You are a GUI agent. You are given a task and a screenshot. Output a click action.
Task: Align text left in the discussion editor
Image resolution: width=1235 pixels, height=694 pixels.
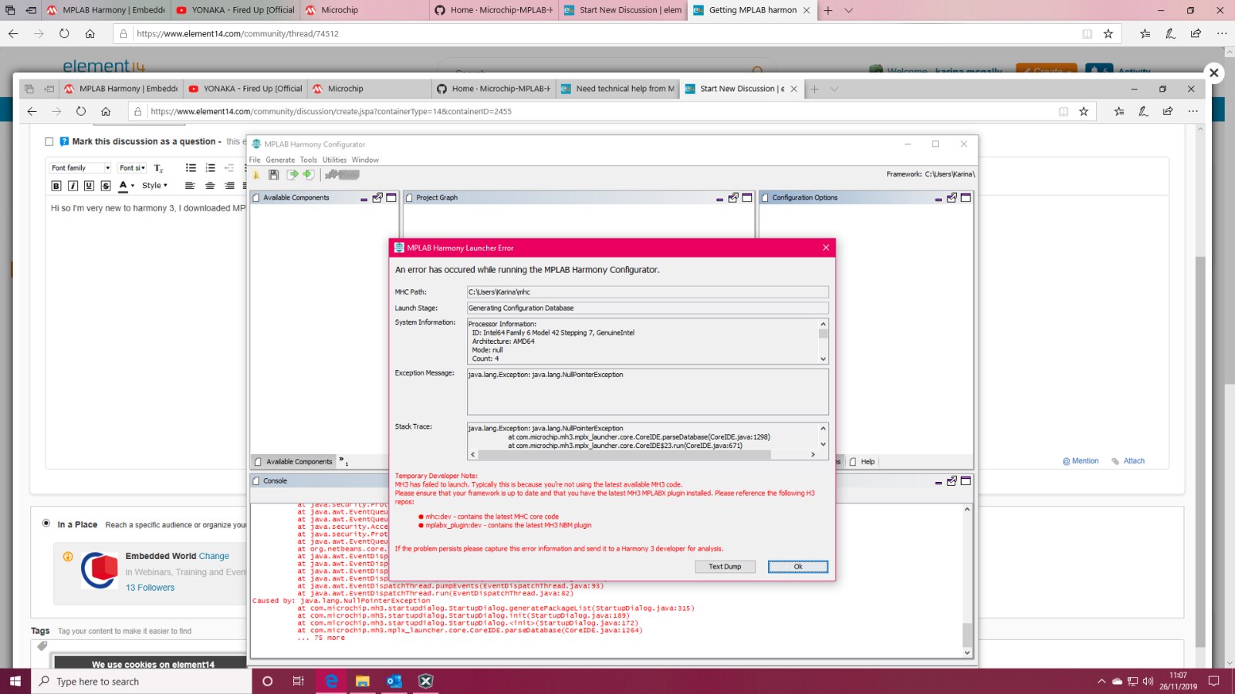point(190,186)
